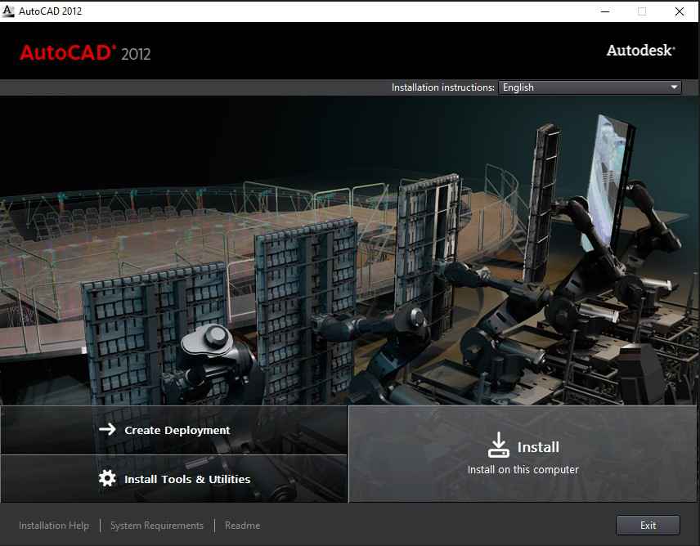Open the System Requirements link
This screenshot has height=546, width=700.
(157, 526)
